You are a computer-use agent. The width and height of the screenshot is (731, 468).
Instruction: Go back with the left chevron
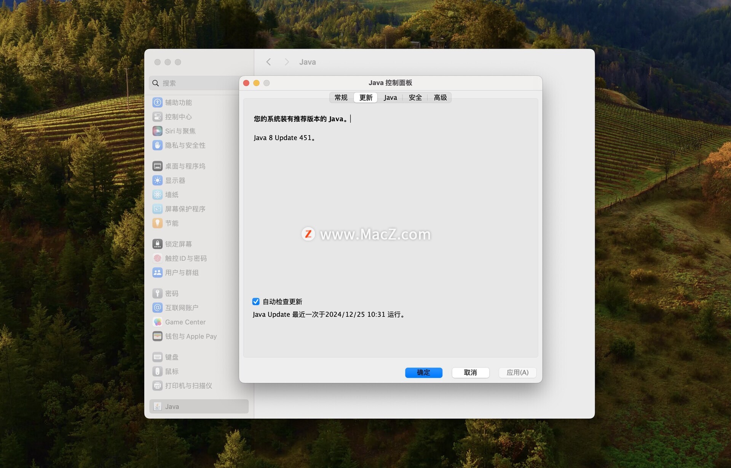coord(268,62)
